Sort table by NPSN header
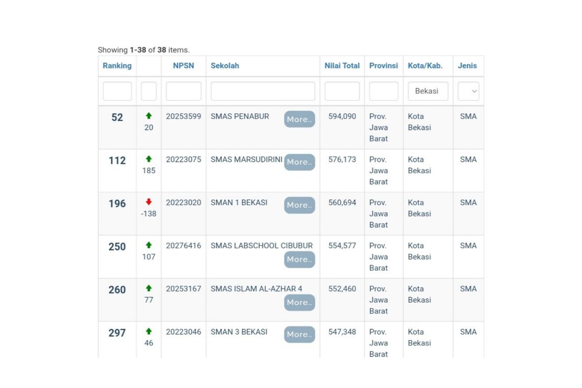Image resolution: width=582 pixels, height=388 pixels. coord(183,65)
